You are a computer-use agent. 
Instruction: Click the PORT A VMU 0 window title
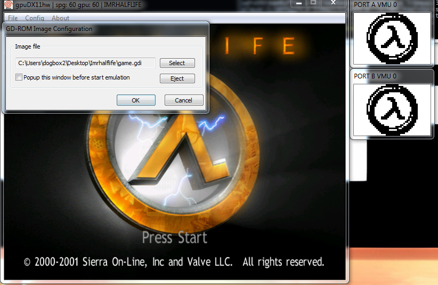375,5
